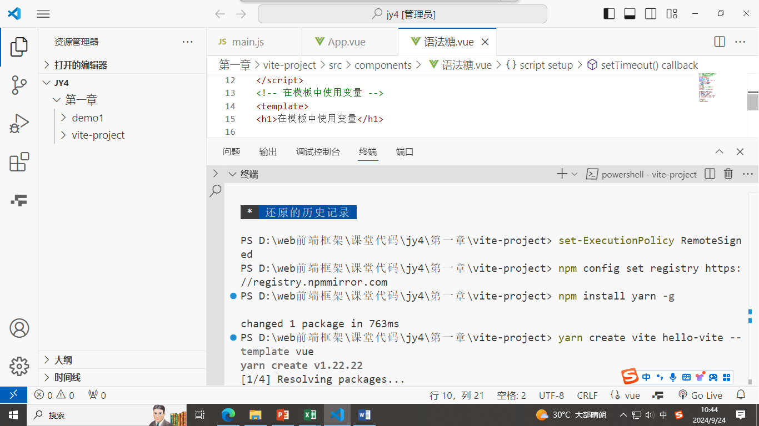
Task: Collapse the 终端 section chevron
Action: 232,174
